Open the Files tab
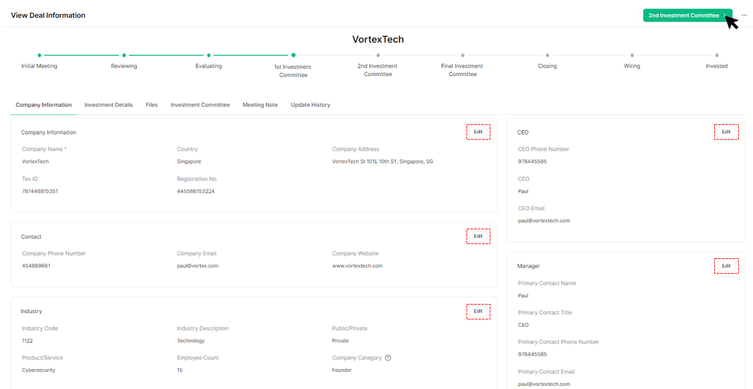 (x=152, y=104)
